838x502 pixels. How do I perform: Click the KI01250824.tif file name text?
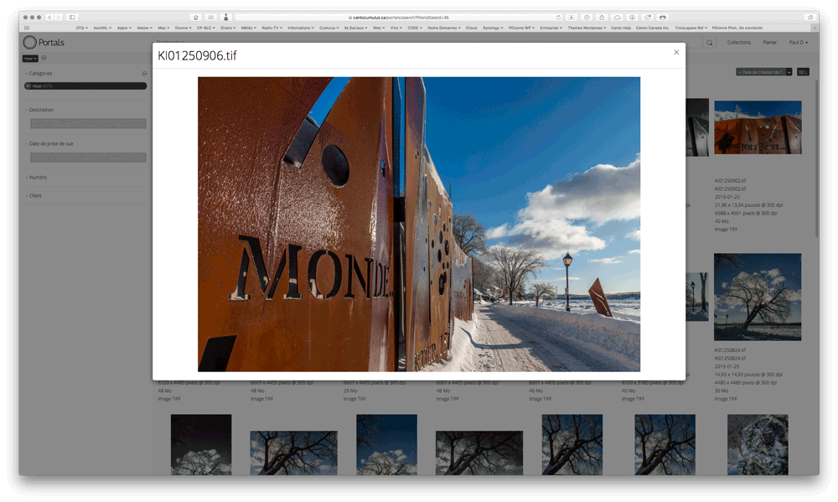pyautogui.click(x=730, y=350)
